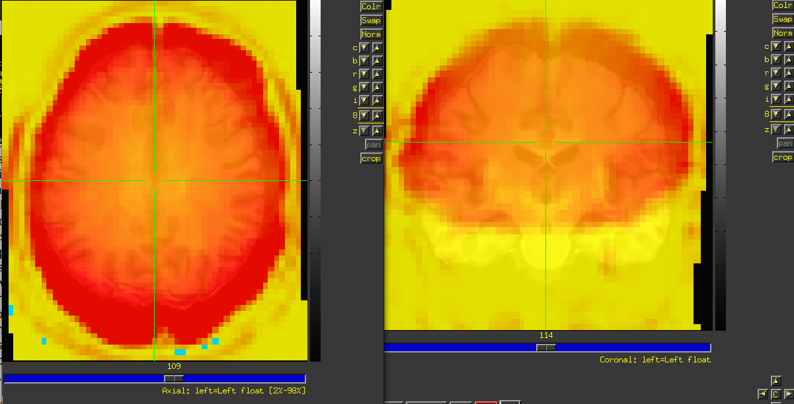Image resolution: width=794 pixels, height=404 pixels.
Task: Click 'r' down arrow in coronal viewer
Action: click(776, 73)
